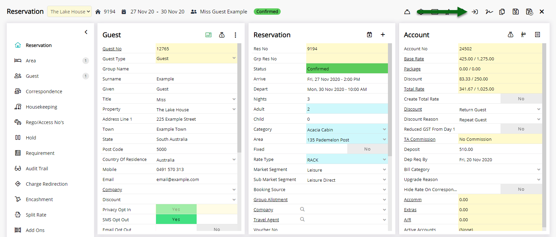This screenshot has width=556, height=237.
Task: Open the Area dropdown showing 135 Pademelon Post
Action: coord(347,139)
